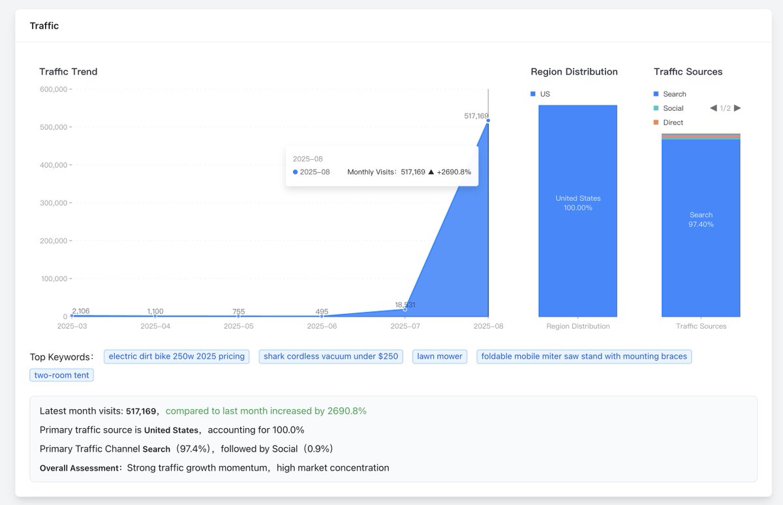Click 'Region Distribution' axis label under bar

pyautogui.click(x=578, y=326)
